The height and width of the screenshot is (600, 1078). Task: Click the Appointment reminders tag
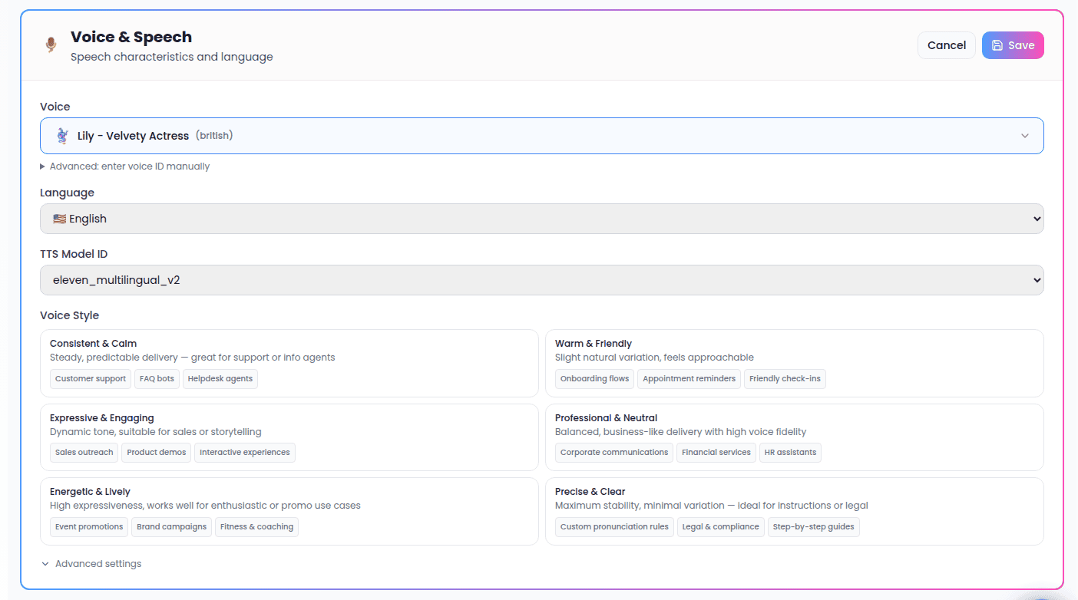coord(689,379)
